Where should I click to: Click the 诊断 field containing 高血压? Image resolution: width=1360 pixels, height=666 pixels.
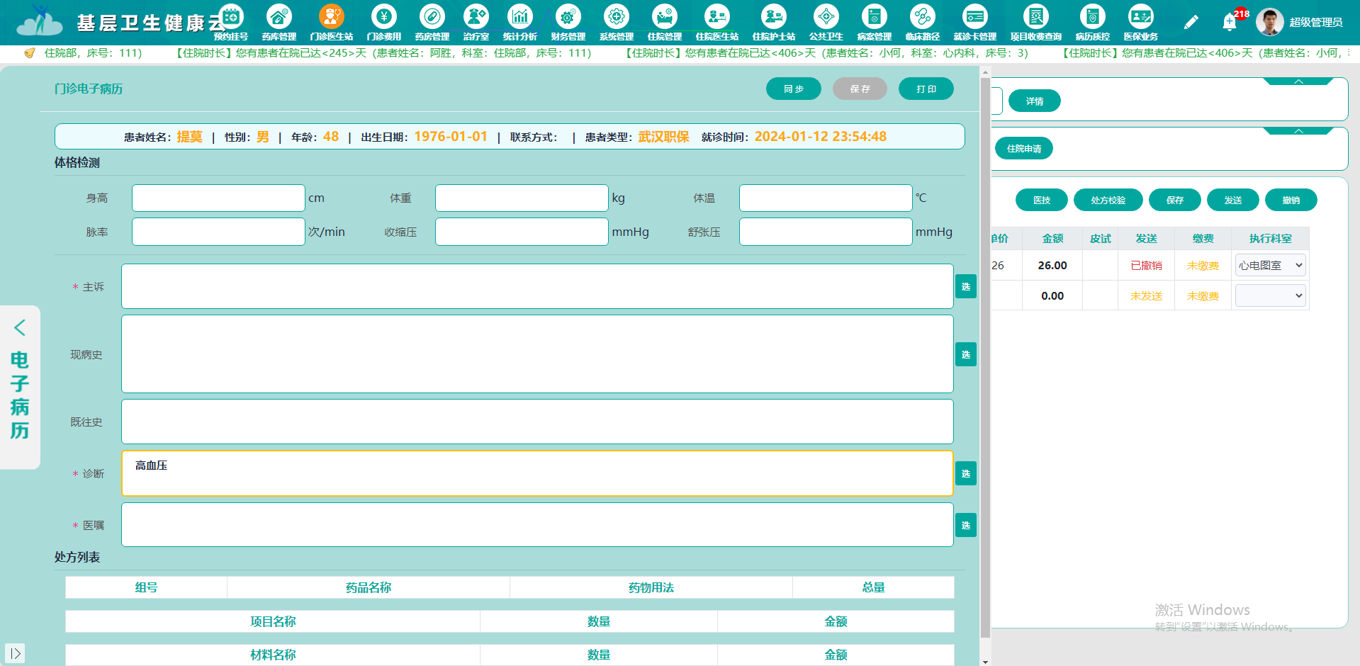(x=537, y=473)
